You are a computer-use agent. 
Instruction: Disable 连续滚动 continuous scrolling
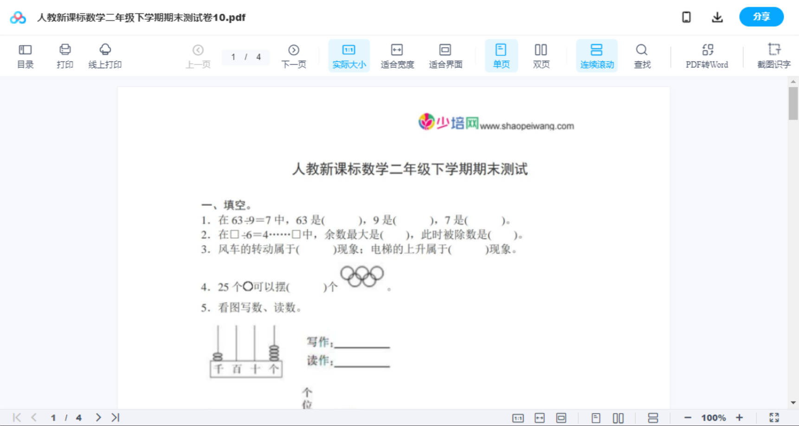[x=597, y=55]
